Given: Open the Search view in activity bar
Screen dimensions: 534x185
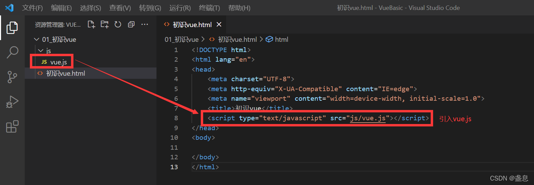Looking at the screenshot, I should click(x=12, y=52).
